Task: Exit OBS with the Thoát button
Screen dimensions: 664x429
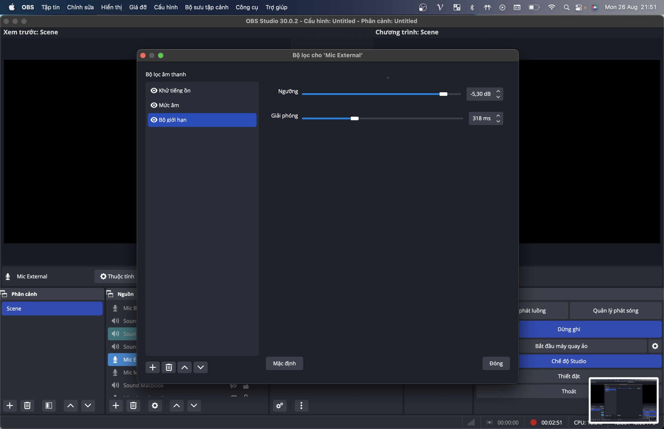Action: point(569,391)
